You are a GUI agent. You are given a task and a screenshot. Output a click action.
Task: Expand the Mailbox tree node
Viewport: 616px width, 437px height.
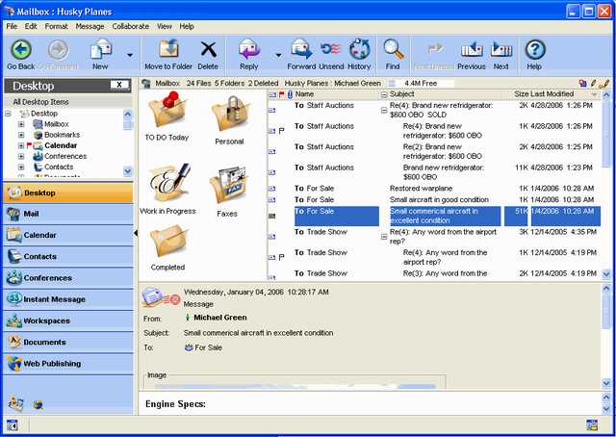21,124
